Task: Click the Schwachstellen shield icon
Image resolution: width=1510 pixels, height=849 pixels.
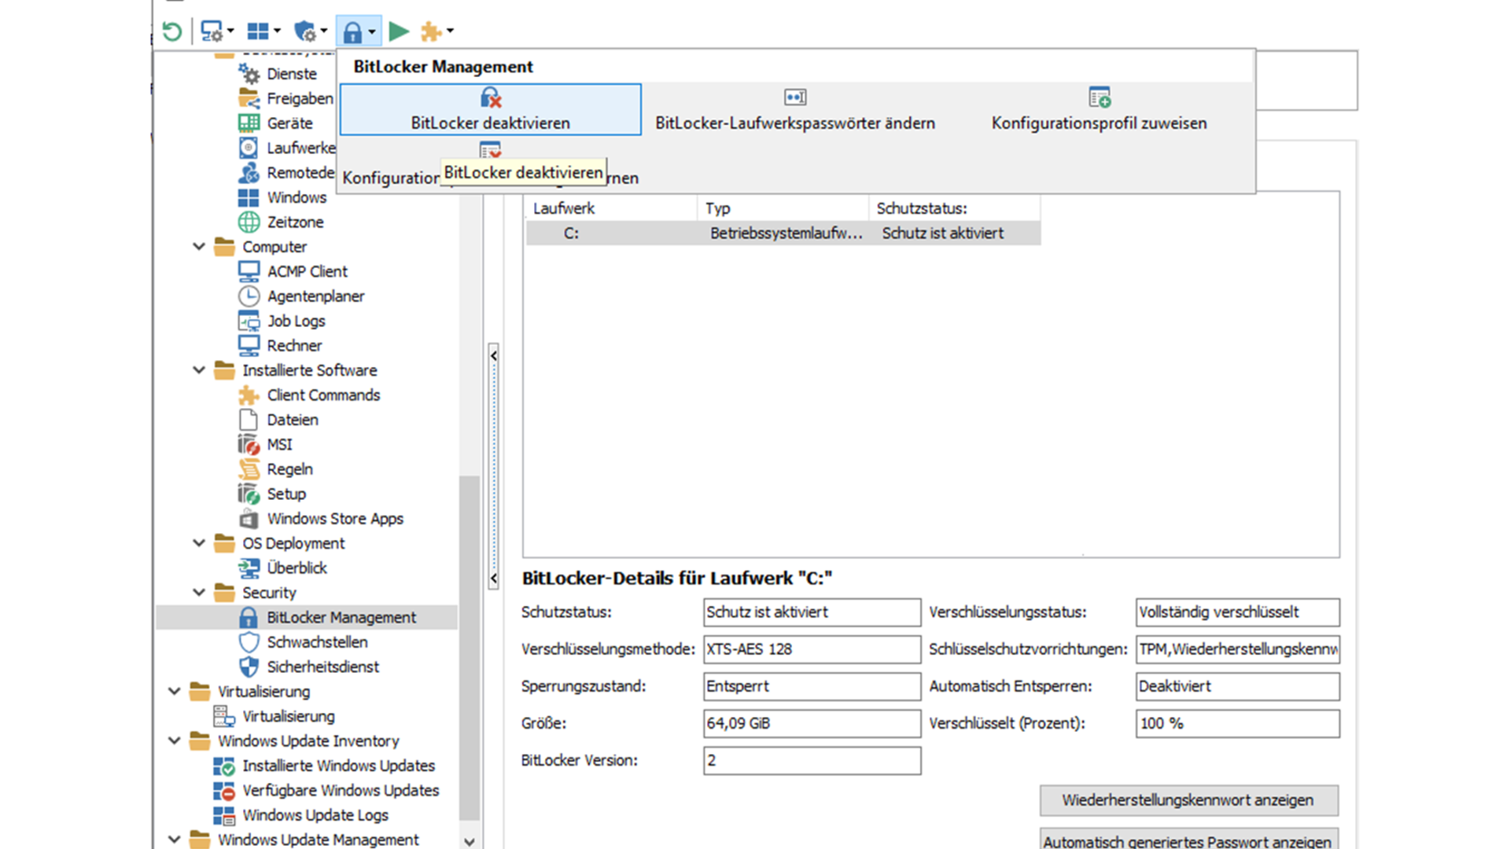Action: [x=249, y=642]
